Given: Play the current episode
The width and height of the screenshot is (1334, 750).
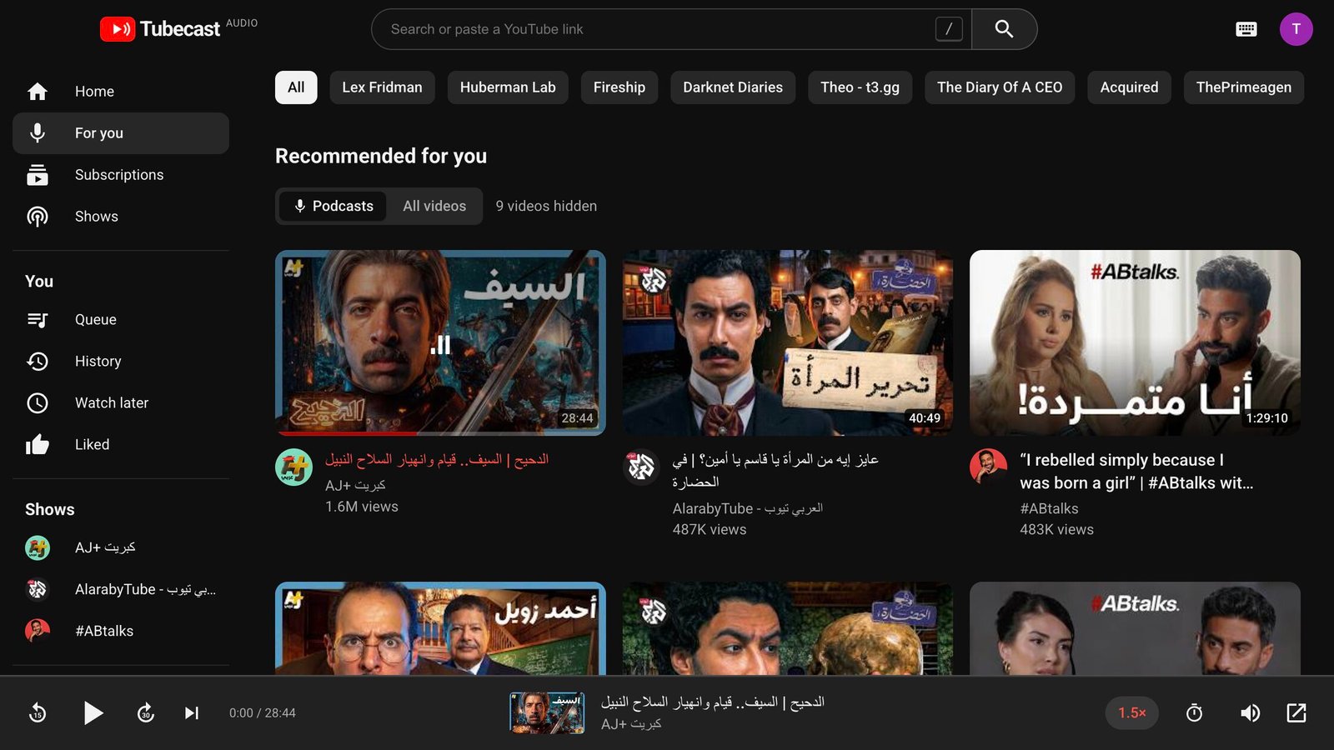Looking at the screenshot, I should pyautogui.click(x=93, y=712).
